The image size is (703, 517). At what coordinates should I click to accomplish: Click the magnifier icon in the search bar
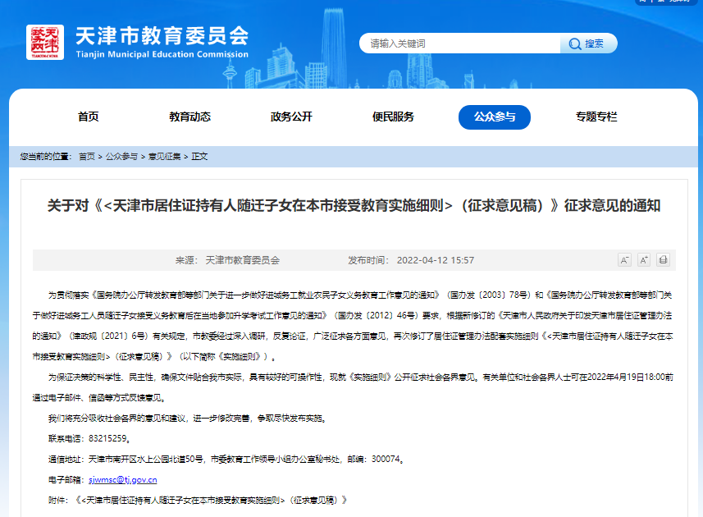[575, 43]
